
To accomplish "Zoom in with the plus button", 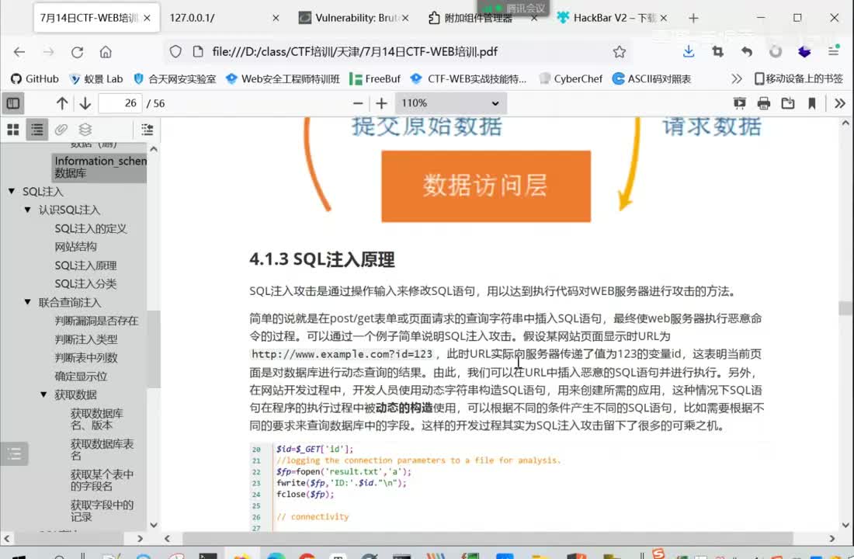I will pos(381,103).
